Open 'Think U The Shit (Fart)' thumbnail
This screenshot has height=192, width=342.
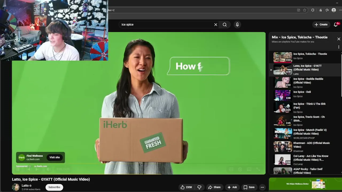pos(283,107)
